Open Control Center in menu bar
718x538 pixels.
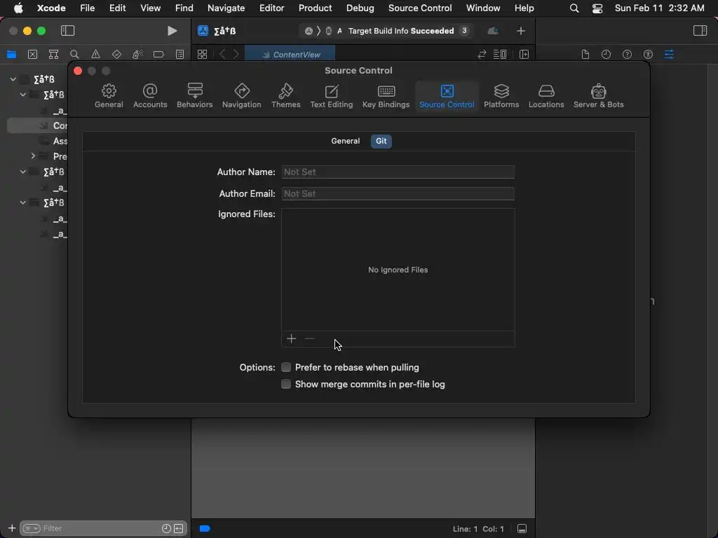597,8
